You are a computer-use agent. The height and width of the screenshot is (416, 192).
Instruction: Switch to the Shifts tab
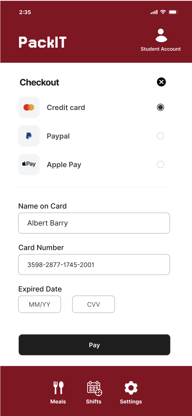93,392
